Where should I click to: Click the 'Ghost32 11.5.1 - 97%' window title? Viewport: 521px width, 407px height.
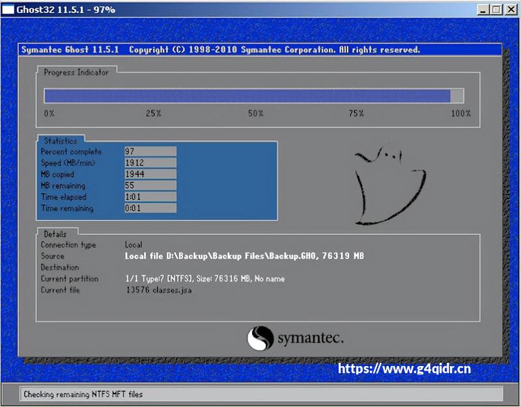[66, 9]
